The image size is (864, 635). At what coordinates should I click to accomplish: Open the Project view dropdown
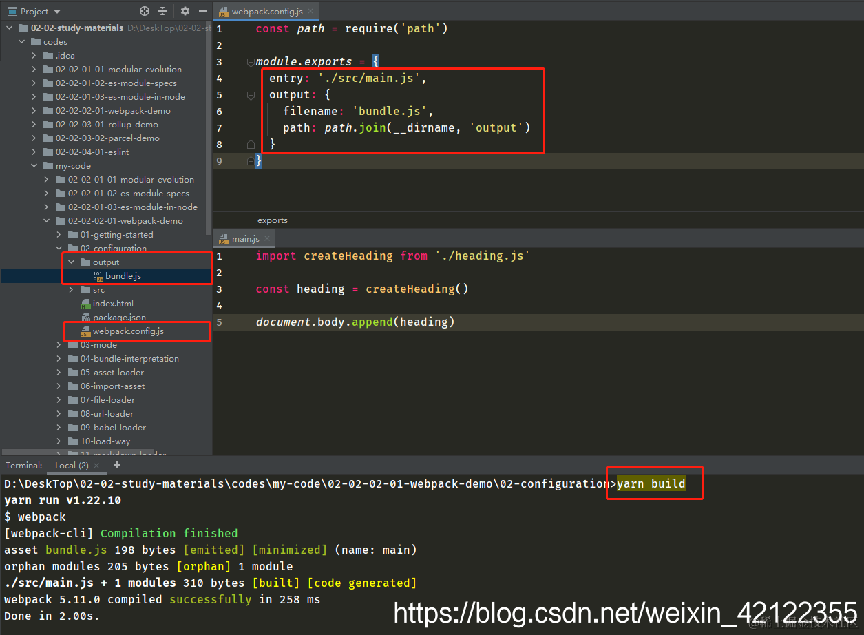(x=56, y=12)
